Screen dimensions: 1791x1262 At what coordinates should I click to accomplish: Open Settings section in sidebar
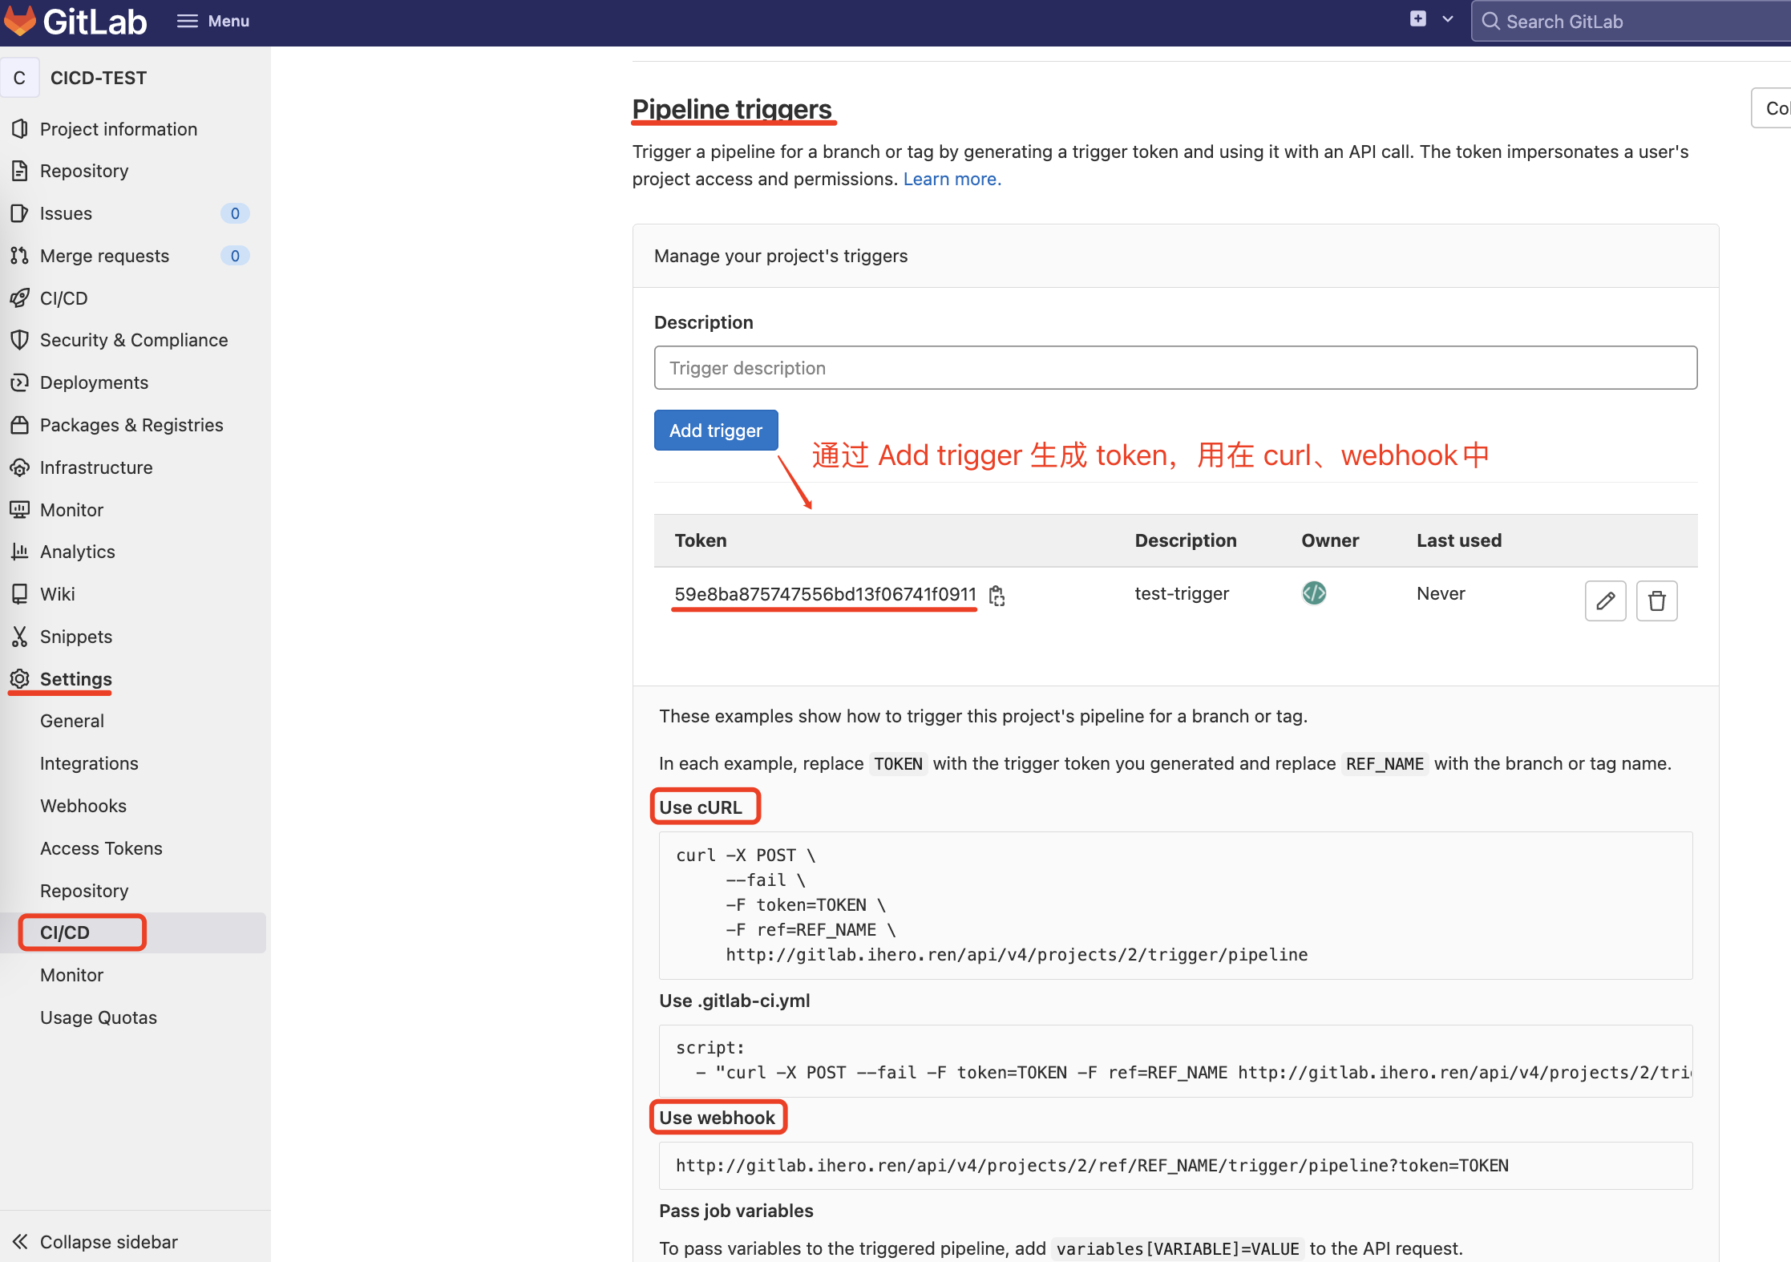(x=75, y=679)
